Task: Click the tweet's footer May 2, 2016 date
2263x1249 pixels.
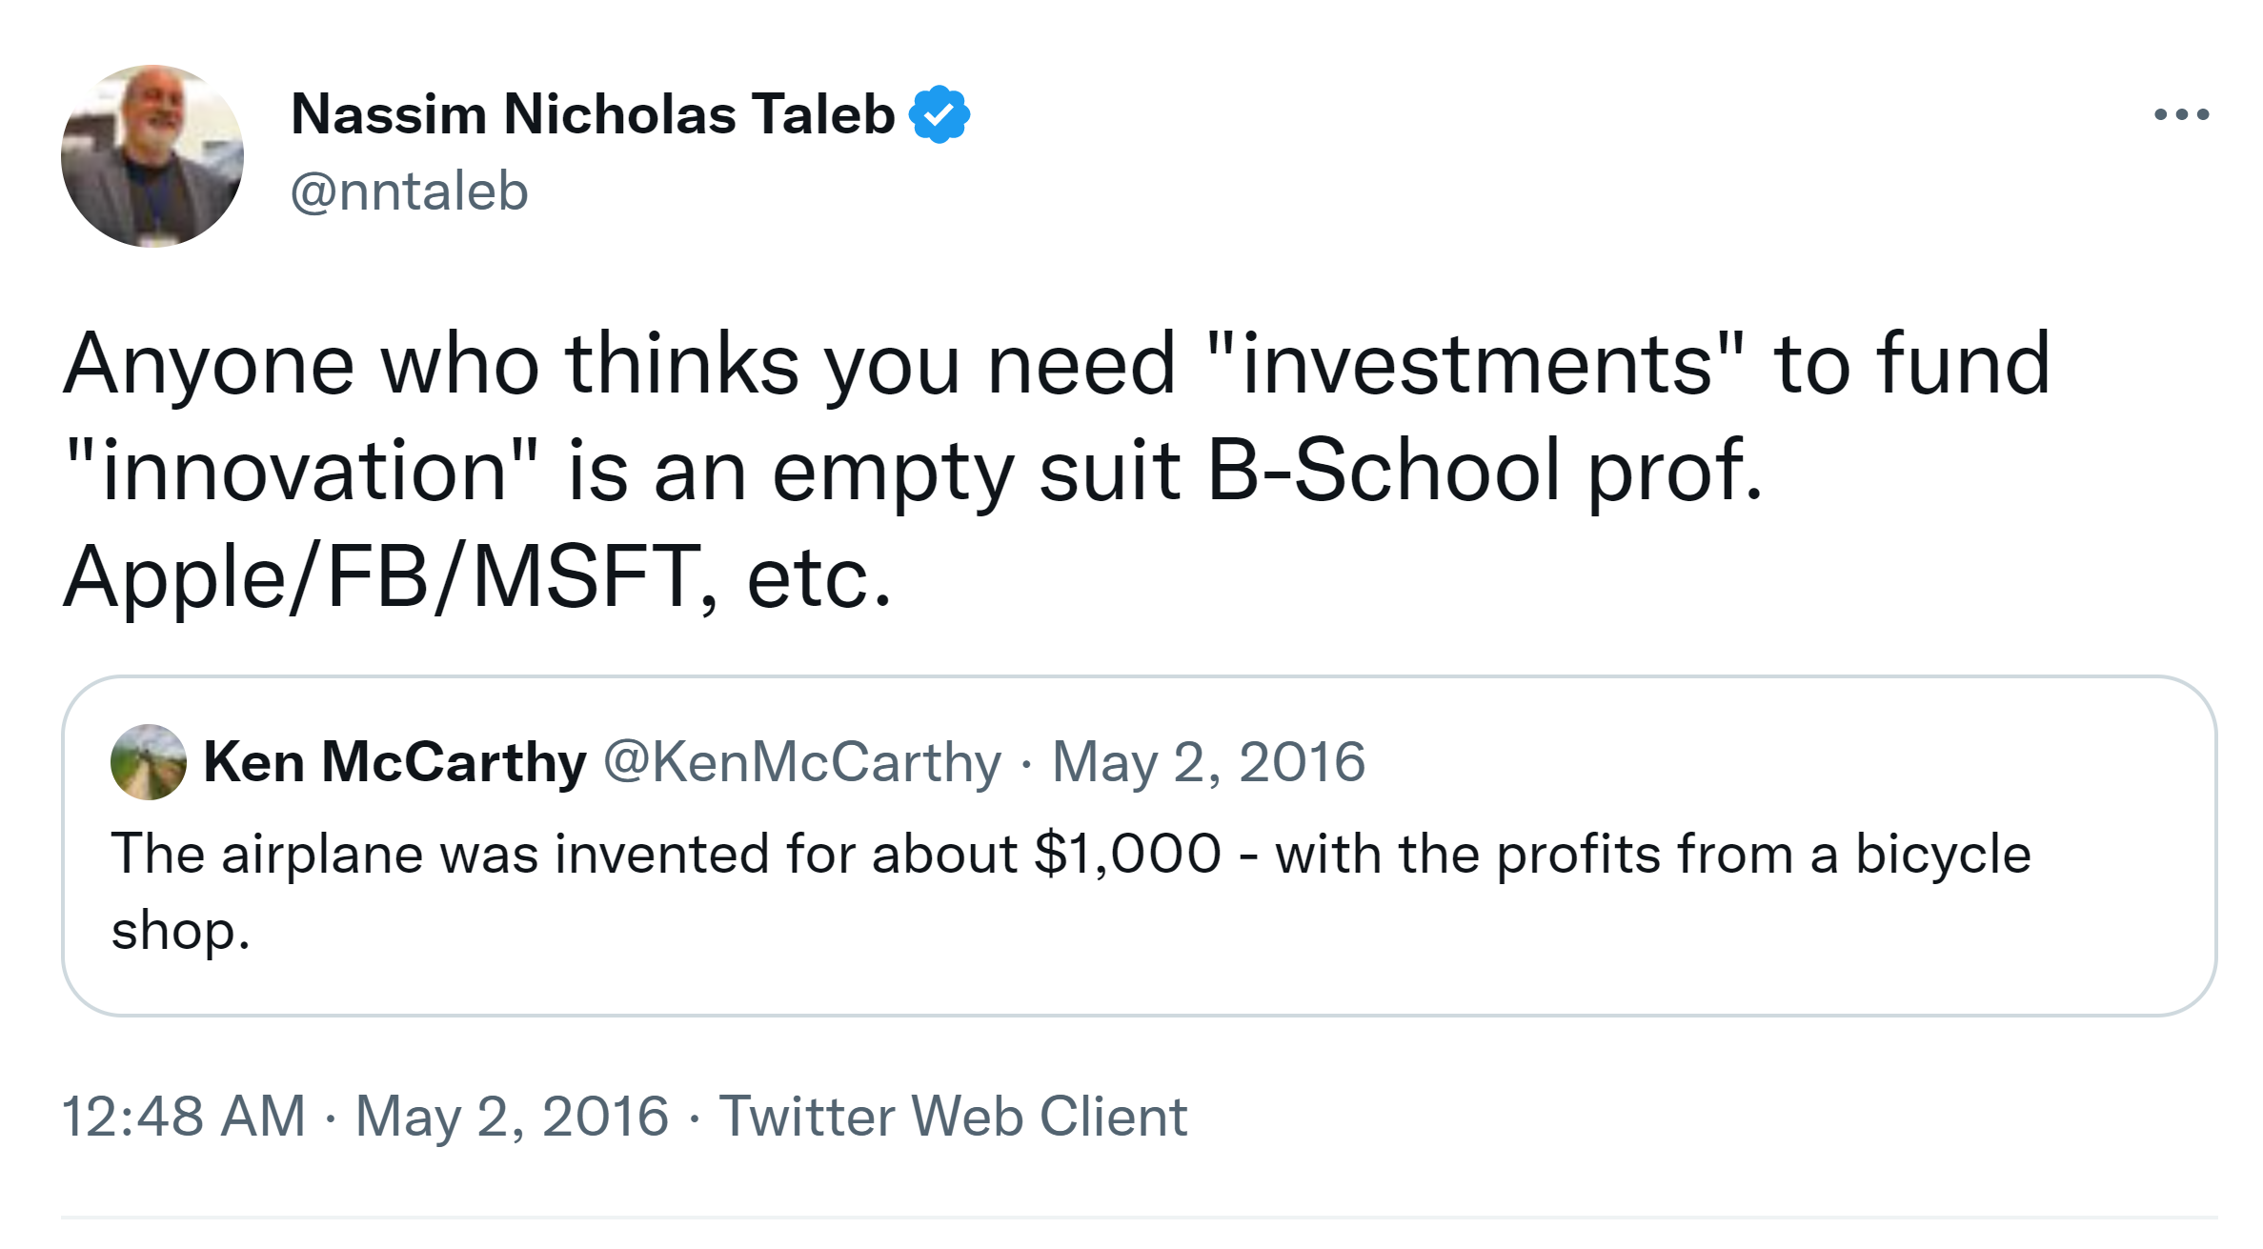Action: (512, 1116)
